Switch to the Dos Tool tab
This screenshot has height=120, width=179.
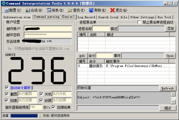(164, 17)
